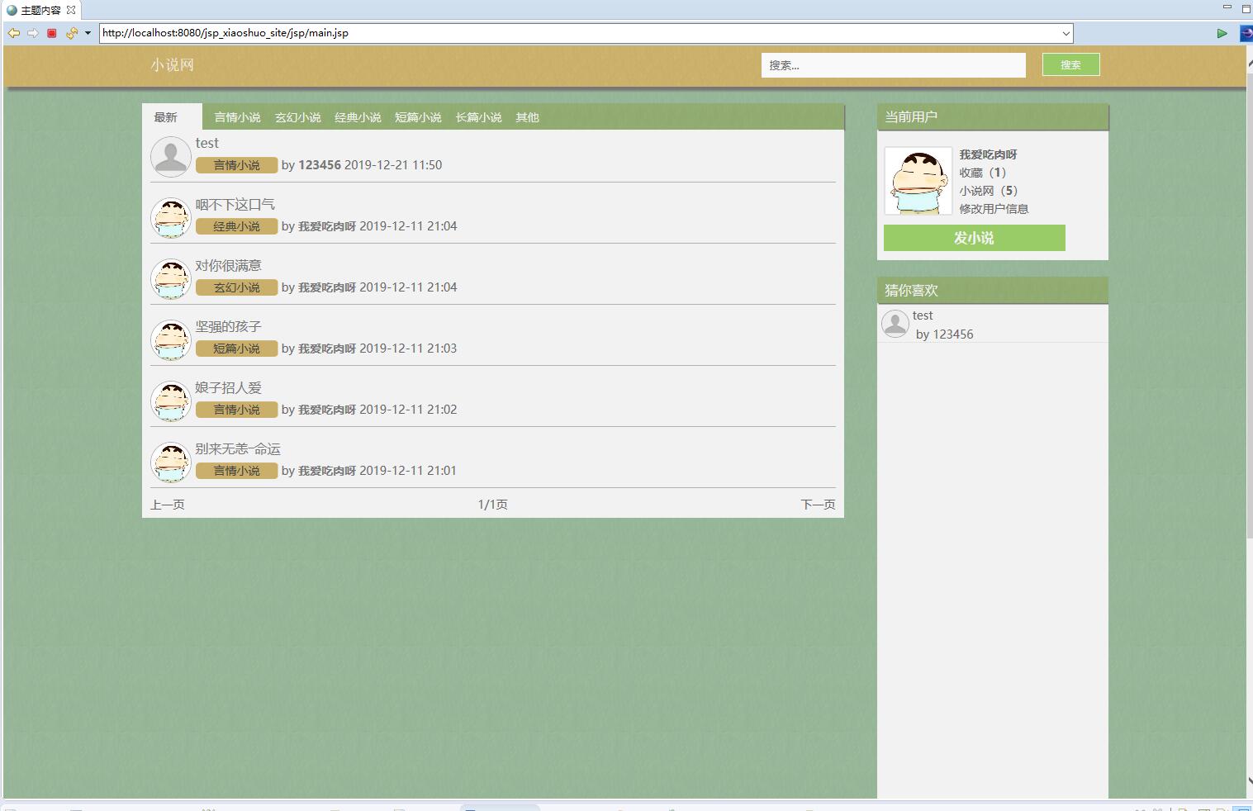
Task: Click the 言情小说 tag on the test post
Action: pyautogui.click(x=236, y=165)
